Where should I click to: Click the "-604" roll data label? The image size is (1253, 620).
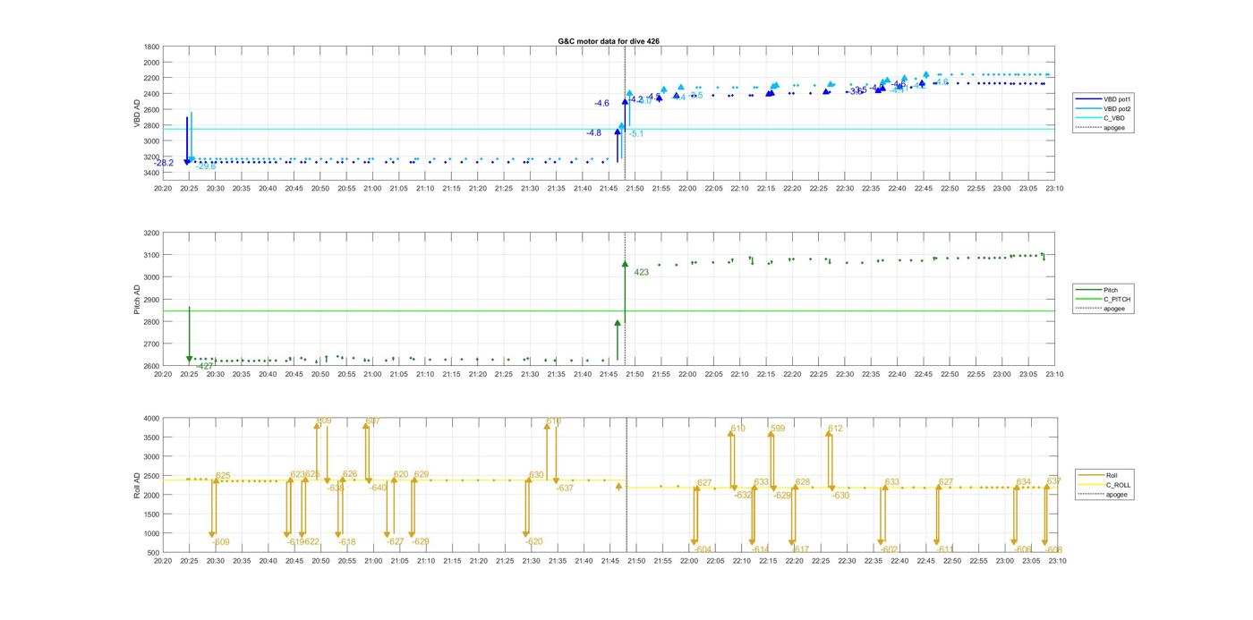click(703, 549)
